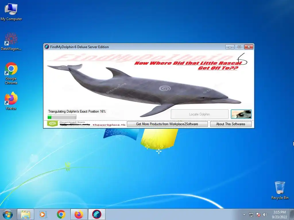Select the Google Chrome desktop shortcut

point(11,73)
